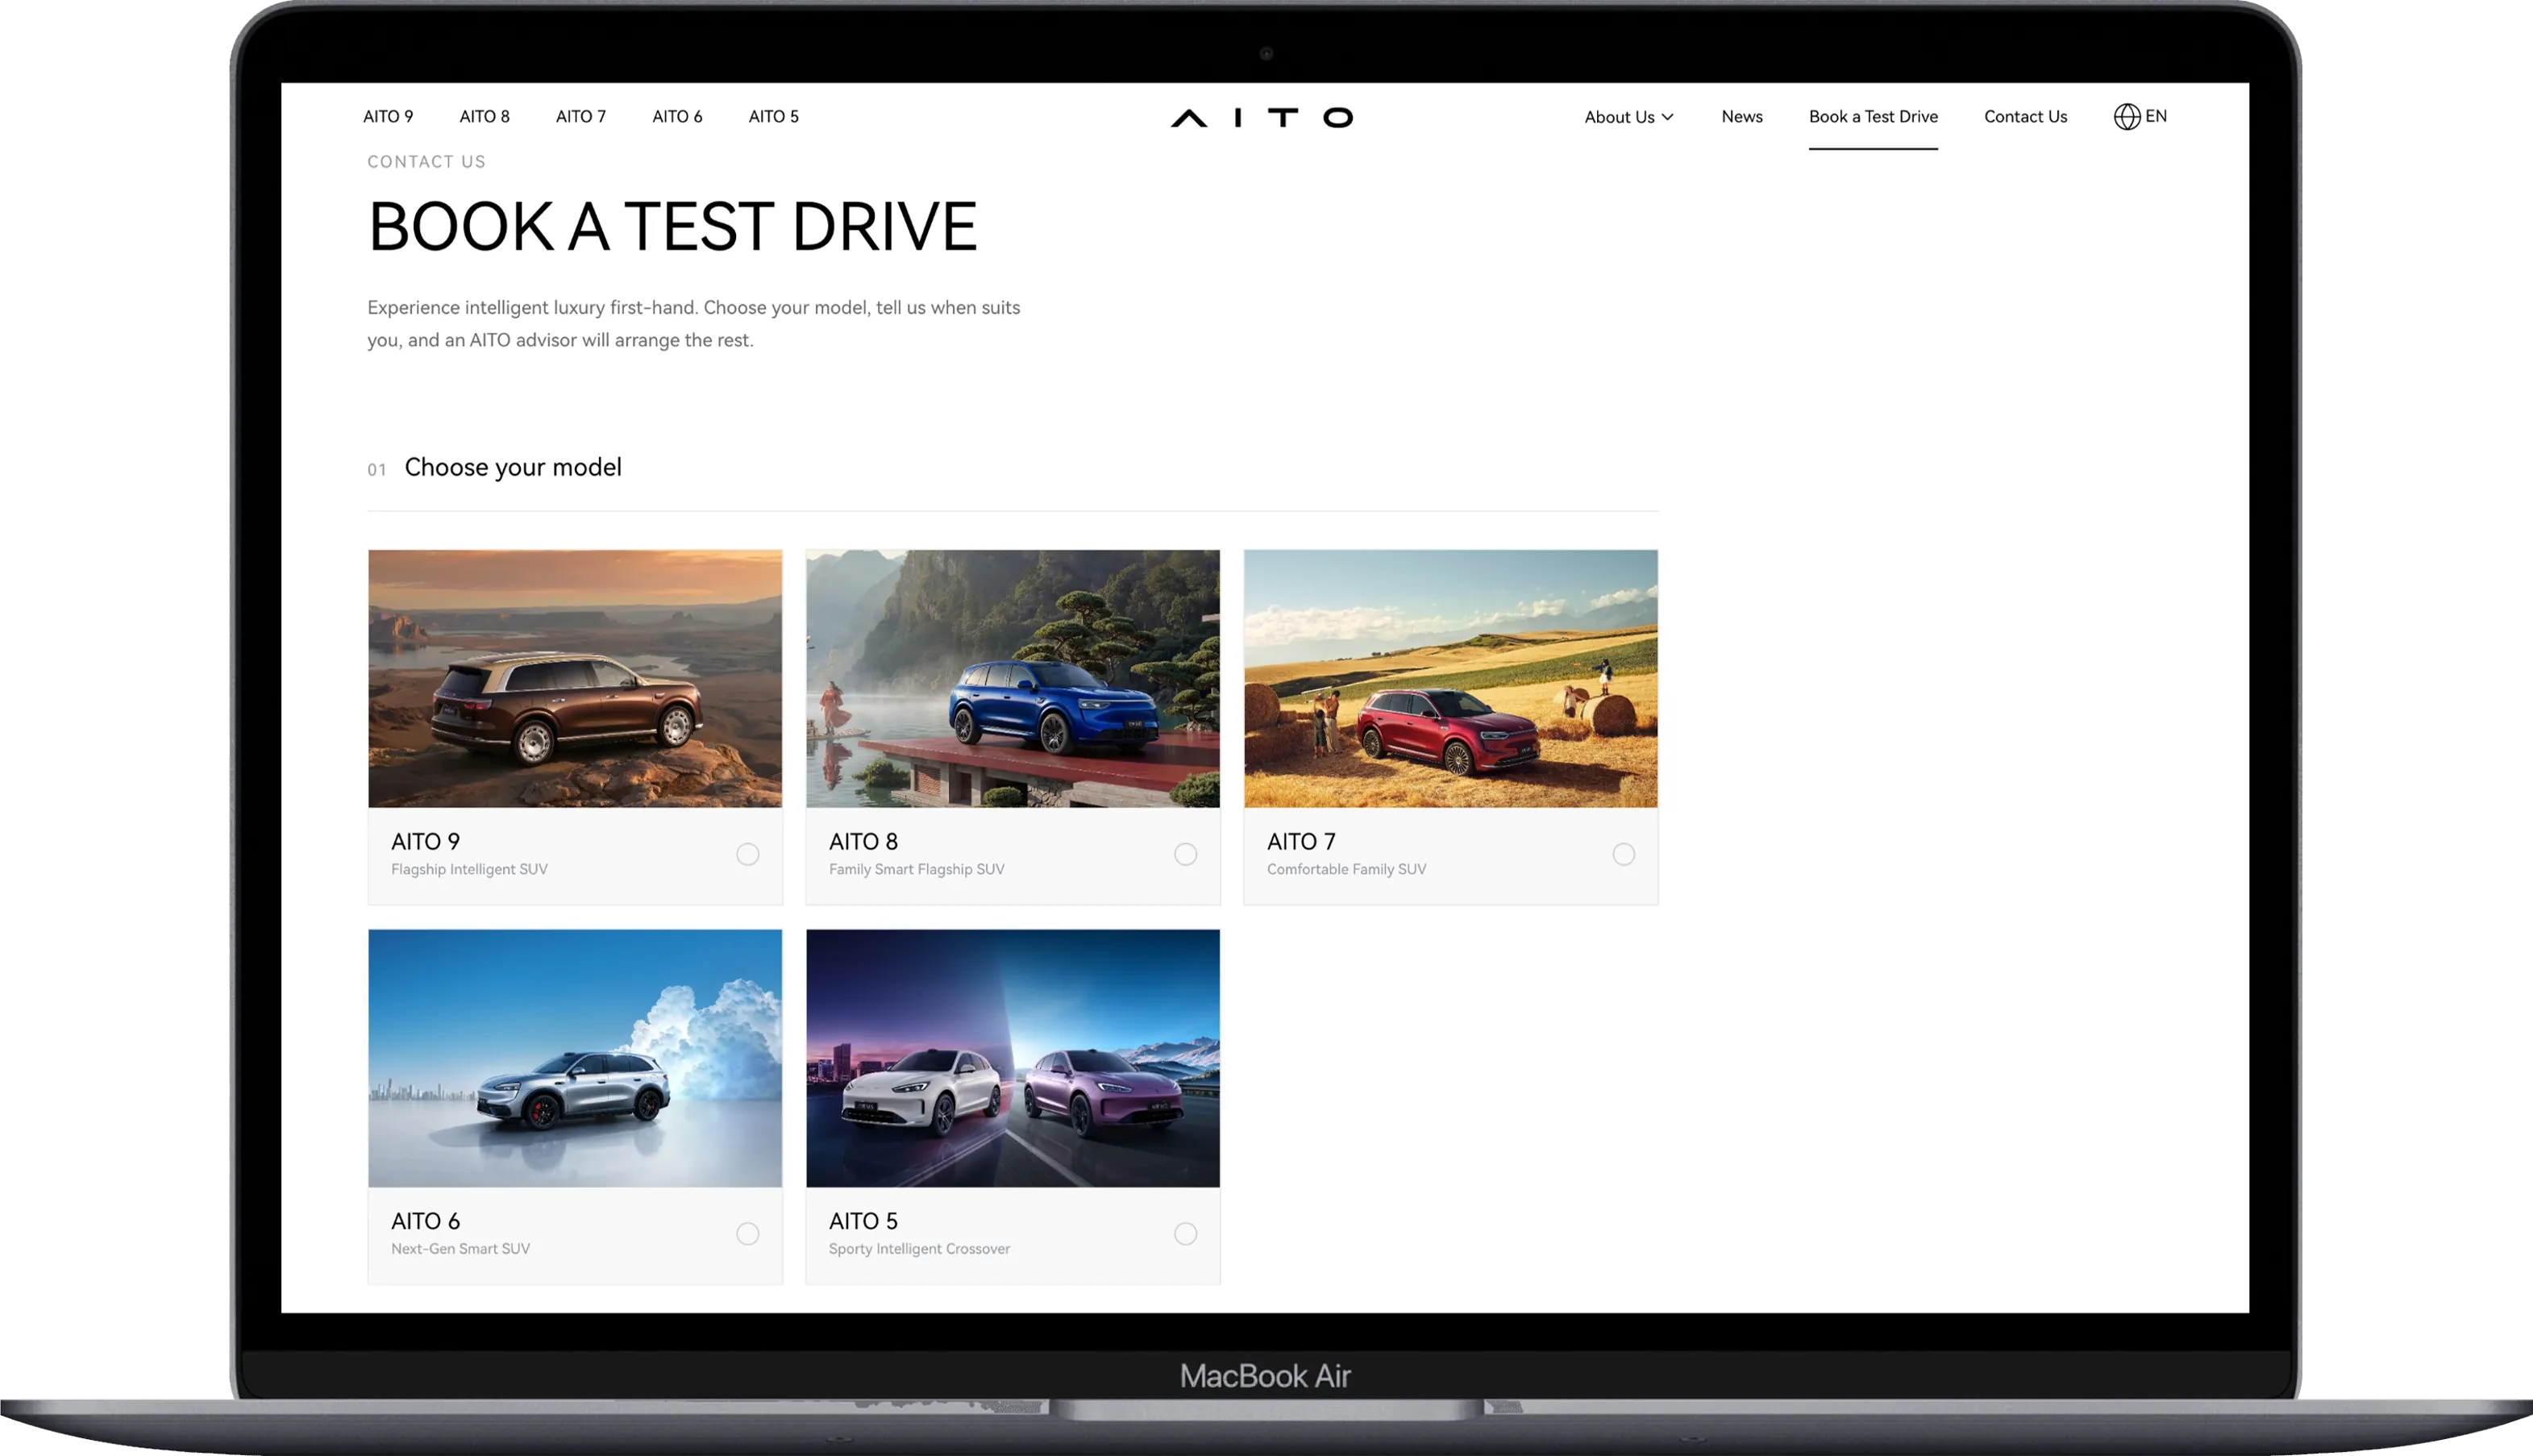Open the News page
This screenshot has width=2533, height=1456.
point(1742,117)
